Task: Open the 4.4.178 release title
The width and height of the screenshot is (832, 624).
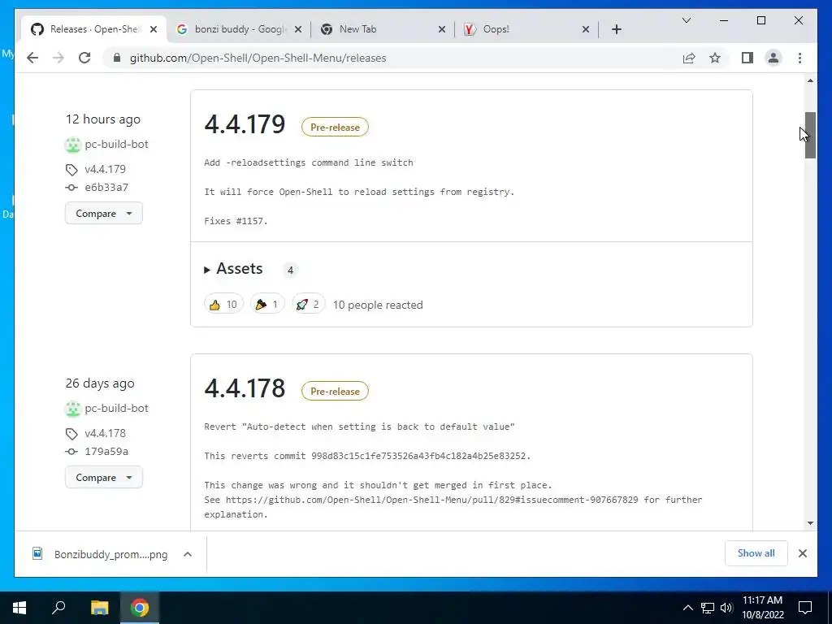Action: pyautogui.click(x=245, y=388)
